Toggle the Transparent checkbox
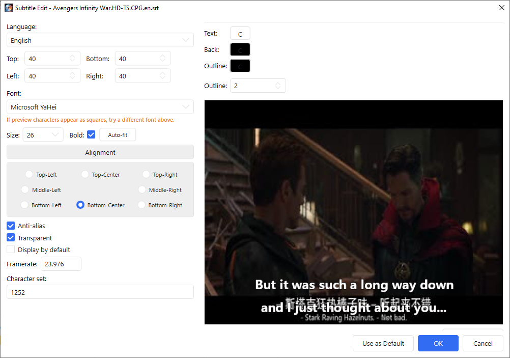This screenshot has height=358, width=510. (x=11, y=238)
